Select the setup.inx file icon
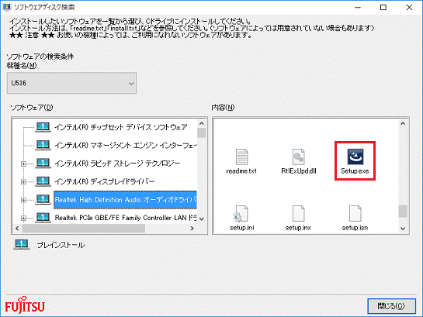 click(x=298, y=214)
